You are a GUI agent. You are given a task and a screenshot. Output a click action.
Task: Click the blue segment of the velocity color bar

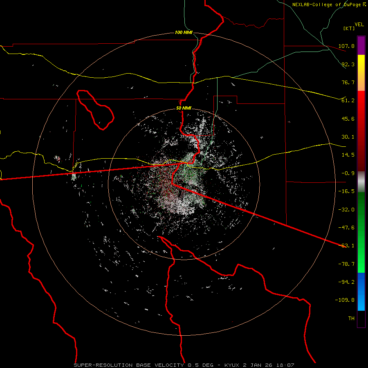361,292
